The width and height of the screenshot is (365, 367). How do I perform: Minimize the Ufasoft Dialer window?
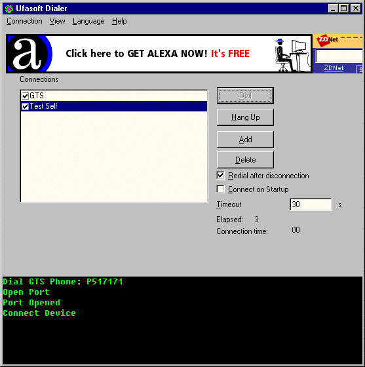(333, 9)
